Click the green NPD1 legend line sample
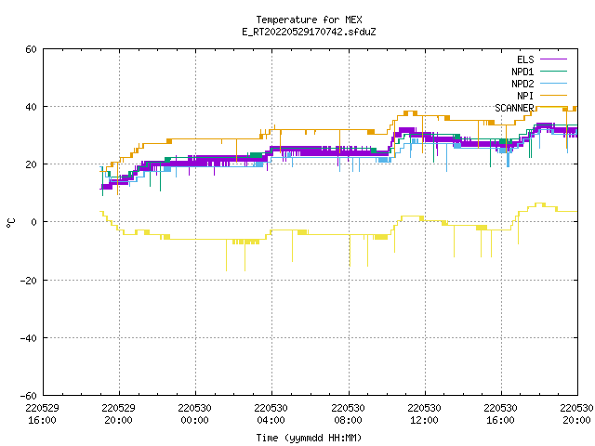This screenshot has height=446, width=595. (553, 71)
